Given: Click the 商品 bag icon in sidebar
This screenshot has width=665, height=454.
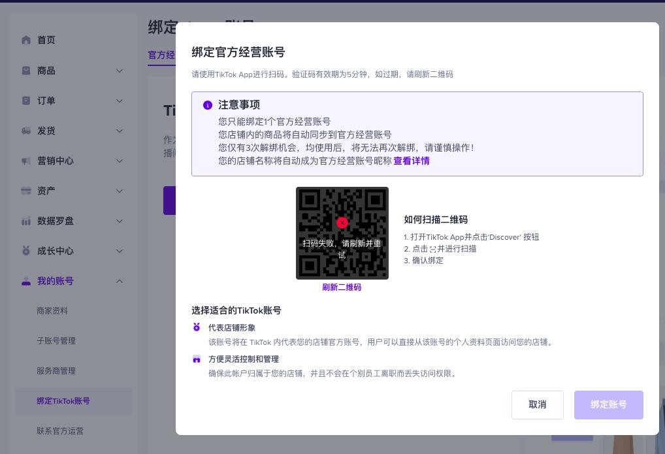Looking at the screenshot, I should (26, 71).
